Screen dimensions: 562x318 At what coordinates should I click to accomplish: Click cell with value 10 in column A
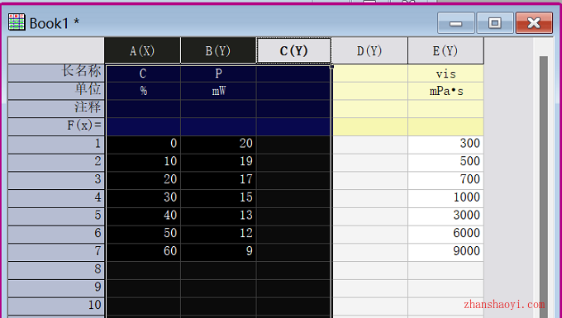click(x=143, y=163)
